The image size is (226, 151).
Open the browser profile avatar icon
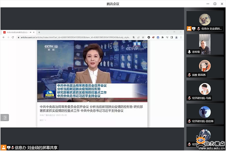tap(176, 37)
